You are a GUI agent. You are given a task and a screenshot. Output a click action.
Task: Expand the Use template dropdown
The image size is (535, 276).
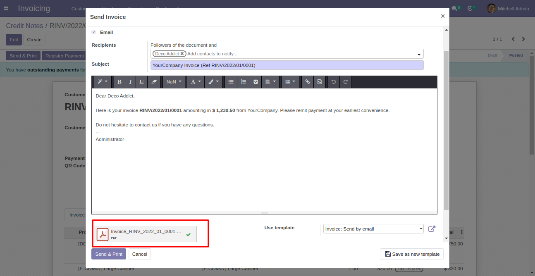click(373, 229)
